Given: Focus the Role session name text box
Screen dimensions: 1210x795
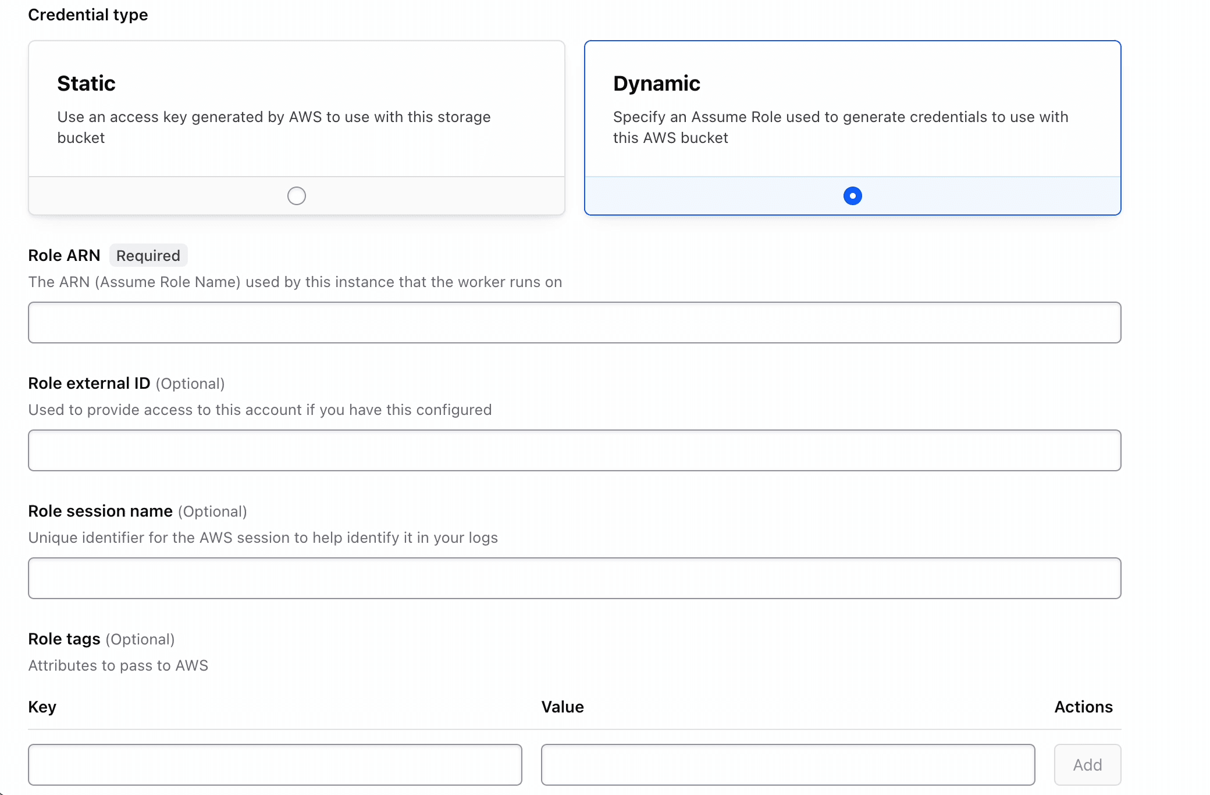Looking at the screenshot, I should (574, 578).
